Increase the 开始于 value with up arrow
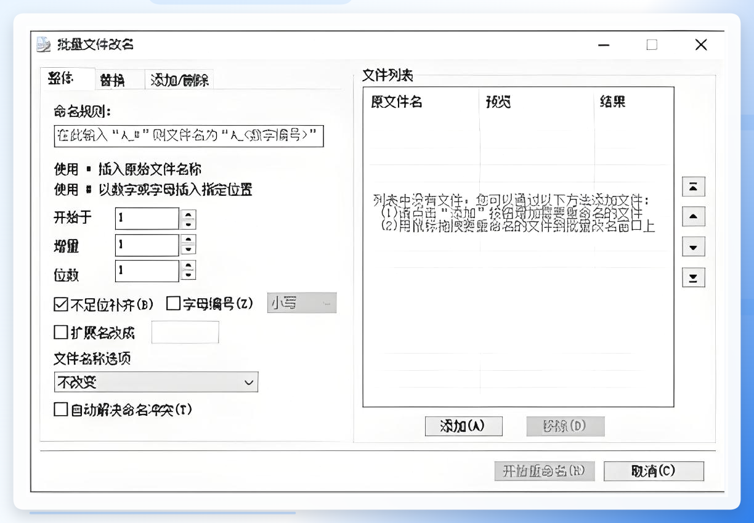Screen dimensions: 754x523 coord(188,214)
